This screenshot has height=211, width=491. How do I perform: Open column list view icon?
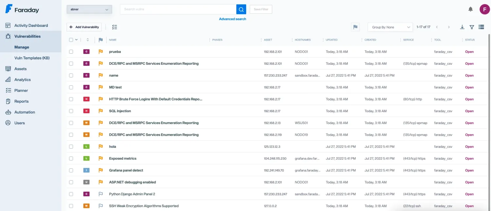pos(481,27)
